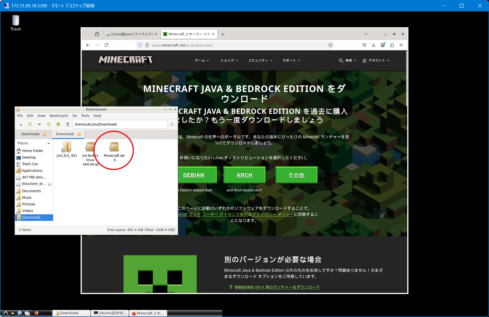The image size is (489, 317).
Task: Click the ARCH download button
Action: pyautogui.click(x=244, y=175)
